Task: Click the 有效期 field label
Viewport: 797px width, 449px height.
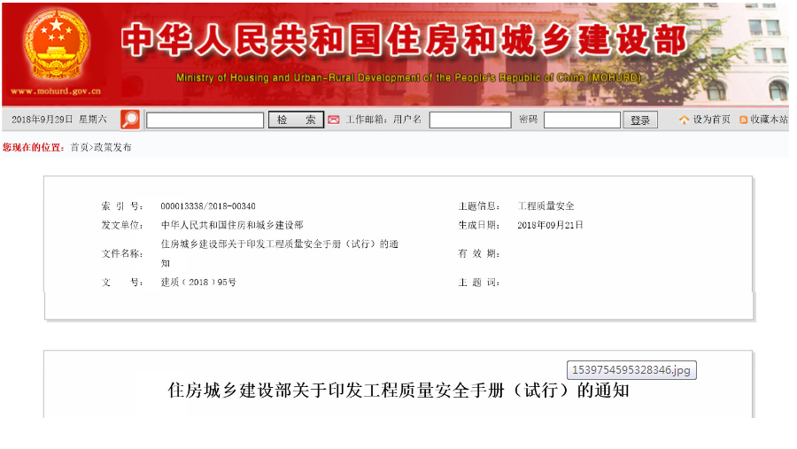Action: [479, 253]
